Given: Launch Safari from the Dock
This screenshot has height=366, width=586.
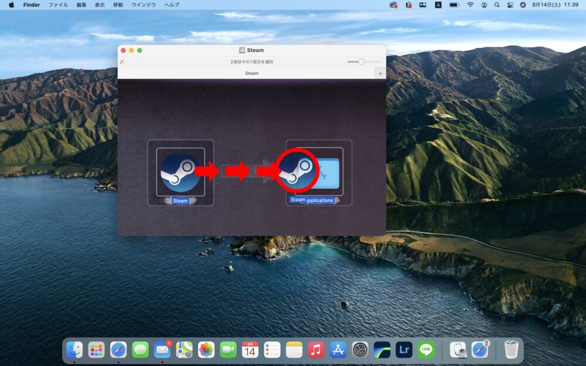Looking at the screenshot, I should [x=118, y=350].
